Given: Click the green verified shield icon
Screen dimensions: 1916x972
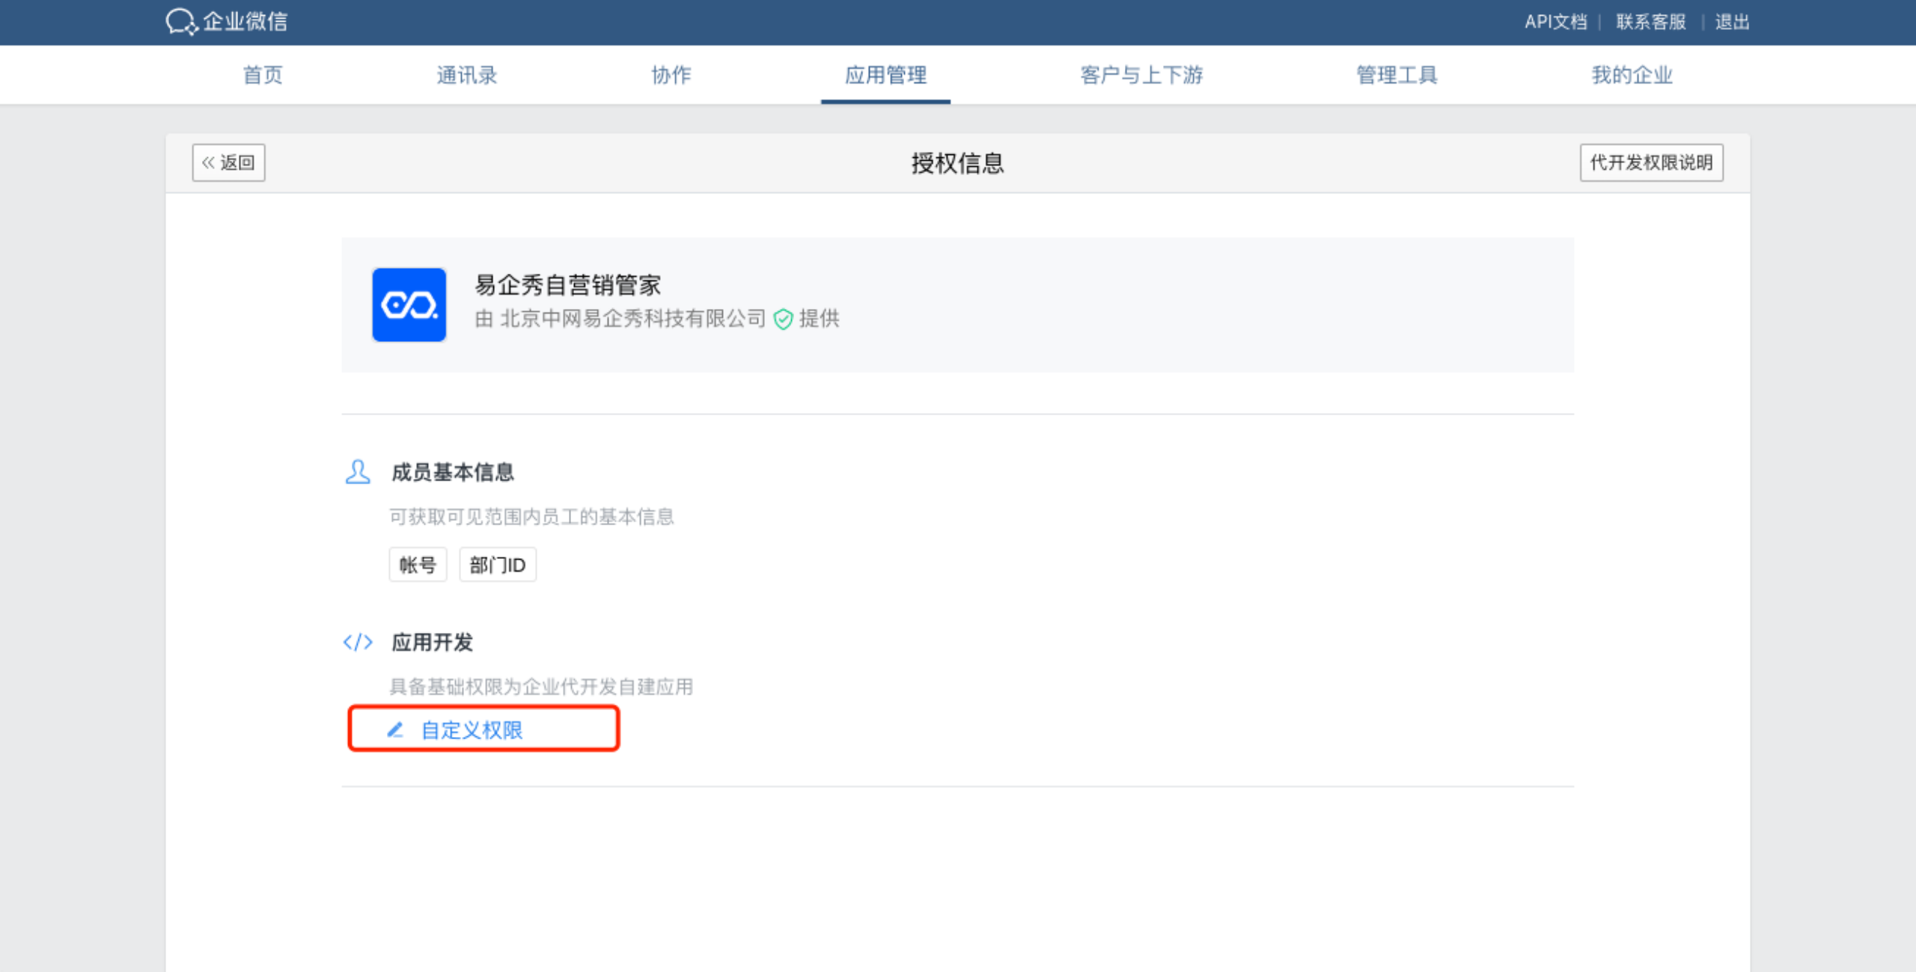Looking at the screenshot, I should point(783,320).
